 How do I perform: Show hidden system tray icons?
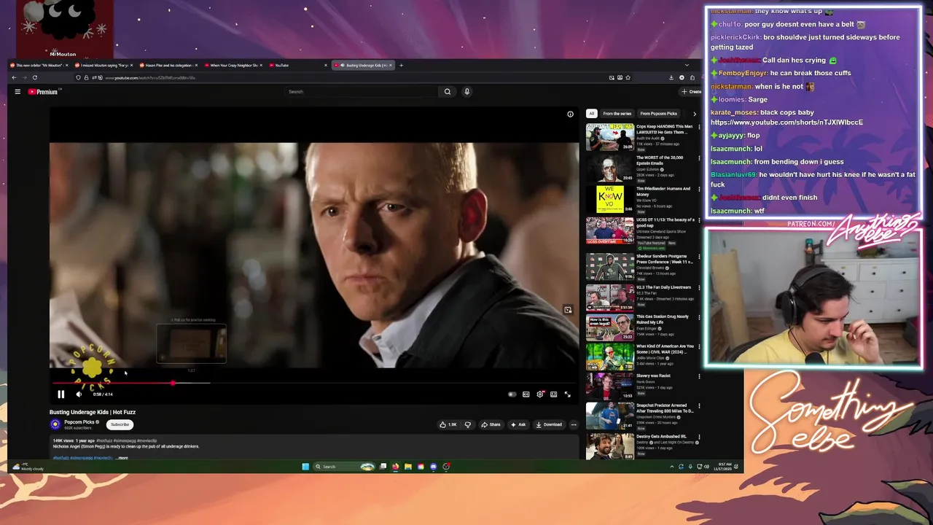point(671,467)
